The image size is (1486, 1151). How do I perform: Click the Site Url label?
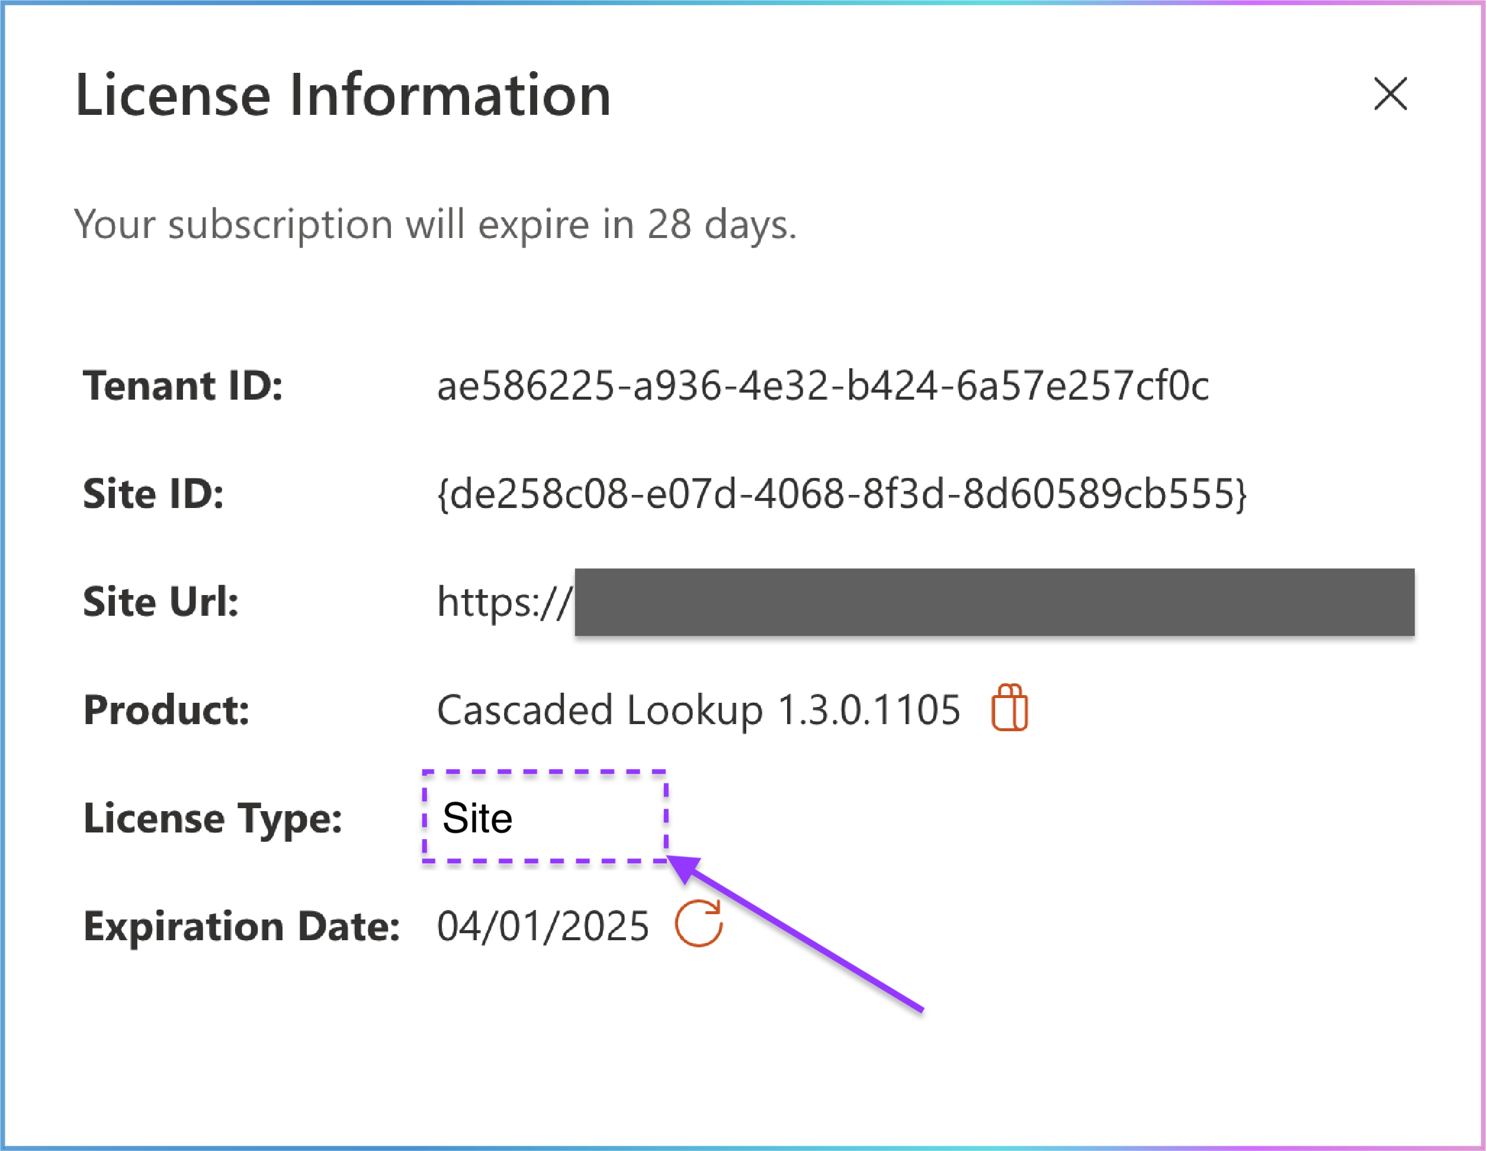(x=161, y=602)
